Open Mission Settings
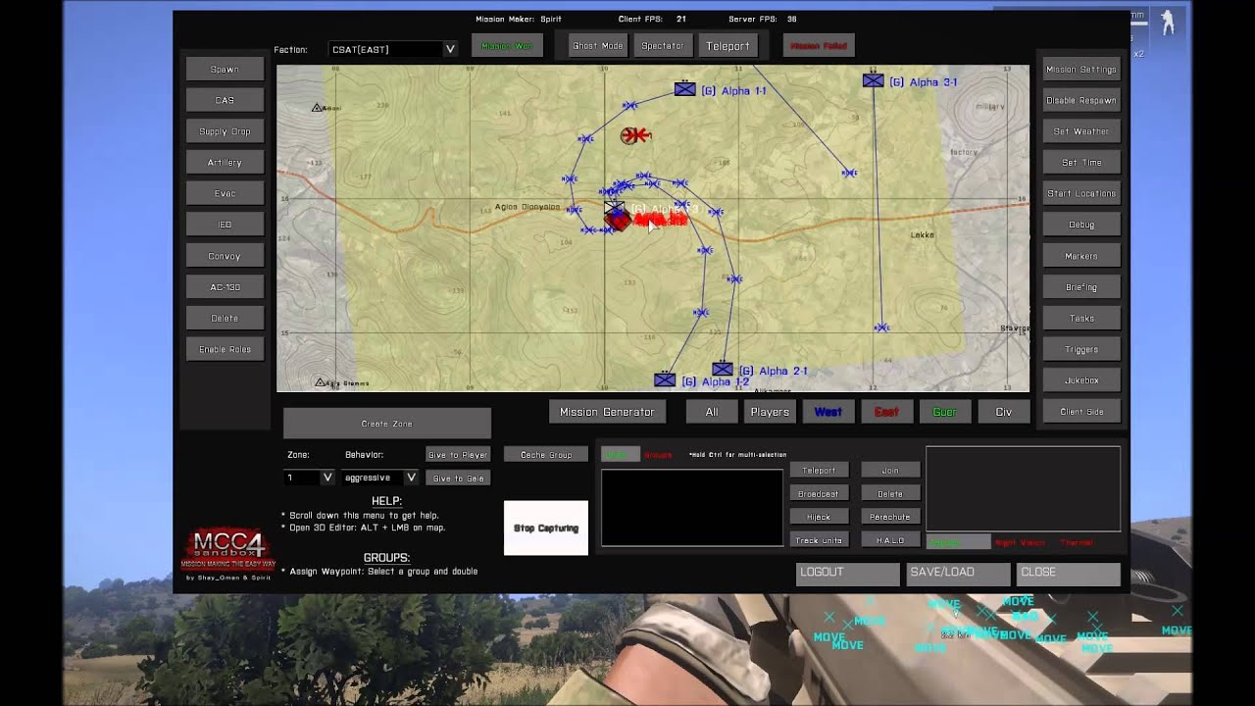 coord(1081,69)
